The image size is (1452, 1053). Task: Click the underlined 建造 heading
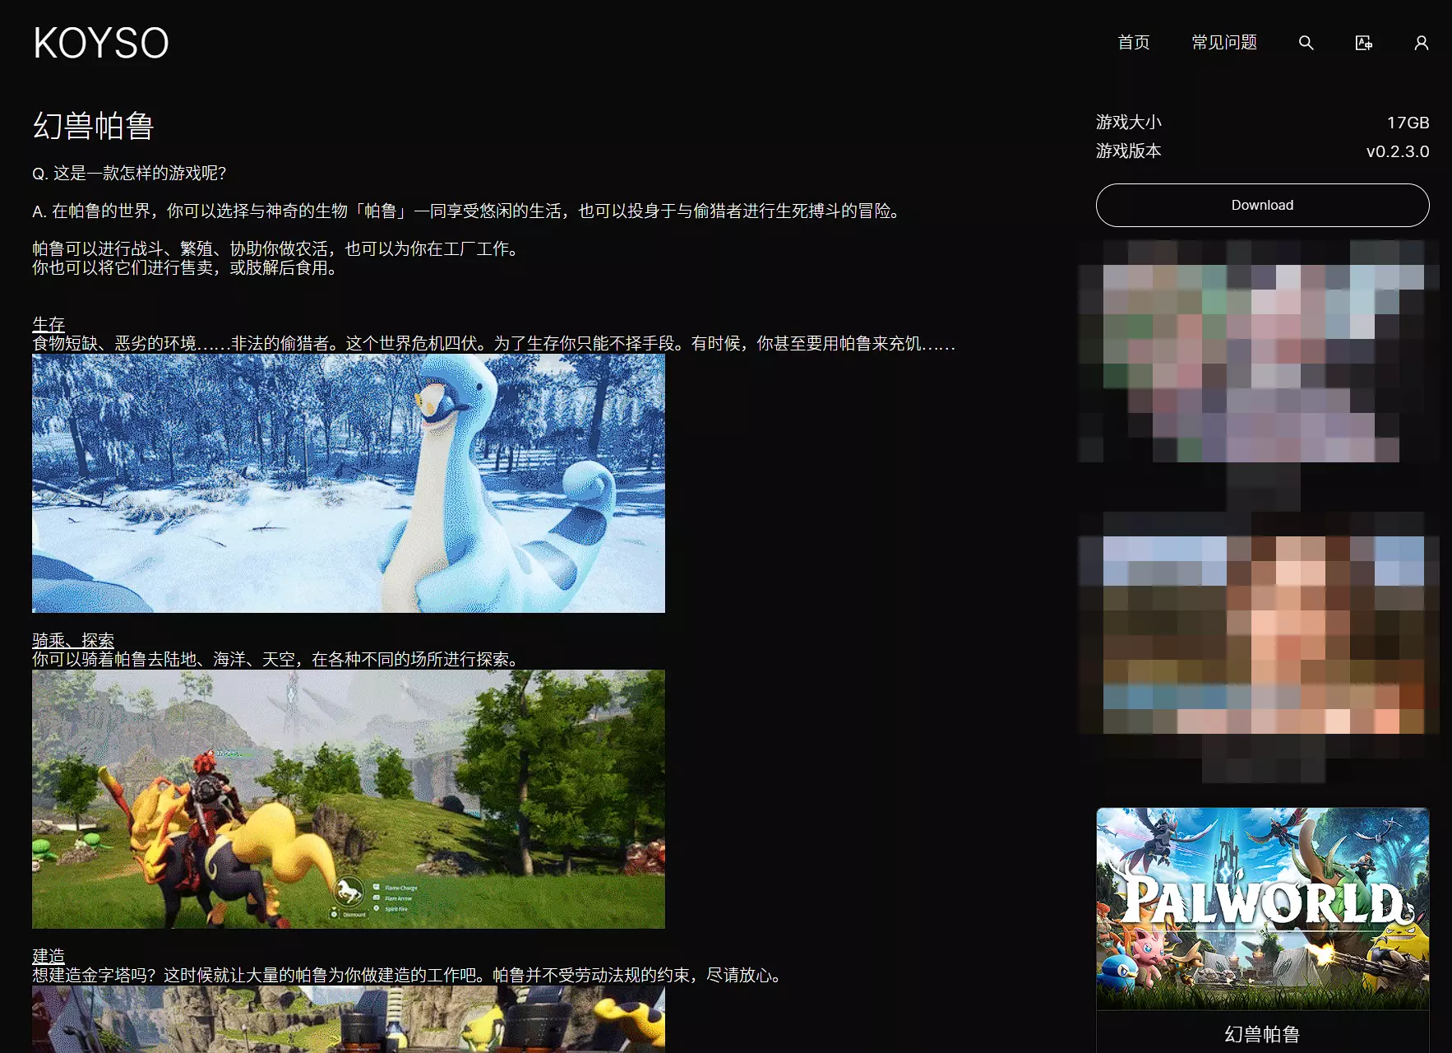(49, 956)
